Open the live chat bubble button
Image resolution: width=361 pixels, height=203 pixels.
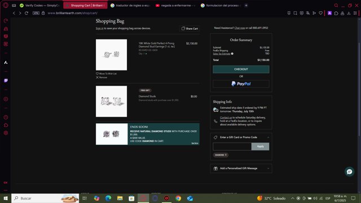349,171
